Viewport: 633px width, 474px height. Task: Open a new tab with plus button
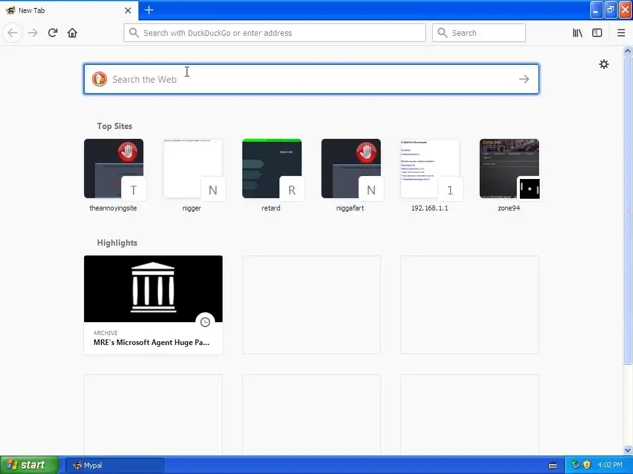(149, 10)
